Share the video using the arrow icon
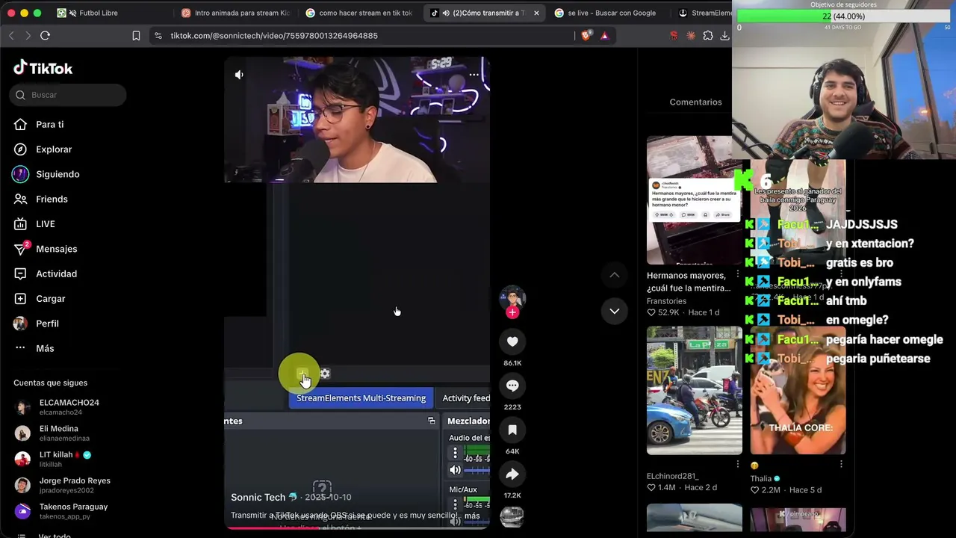 (512, 474)
